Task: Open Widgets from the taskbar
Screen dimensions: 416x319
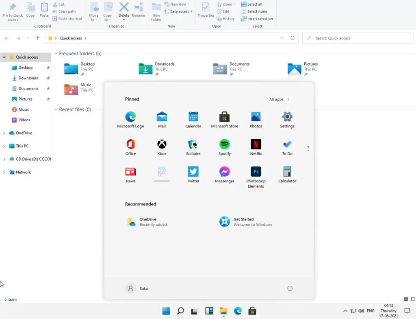Action: coord(209,311)
